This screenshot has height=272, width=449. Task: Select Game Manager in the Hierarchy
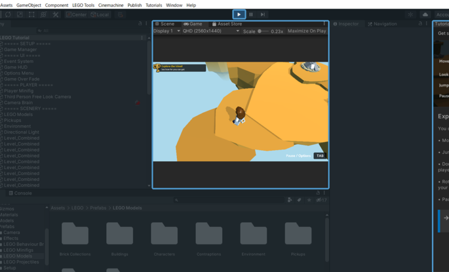click(20, 49)
